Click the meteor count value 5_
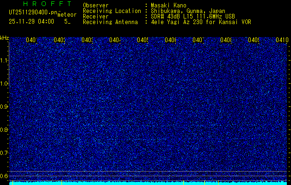The height and width of the screenshot is (185, 291). (x=68, y=22)
